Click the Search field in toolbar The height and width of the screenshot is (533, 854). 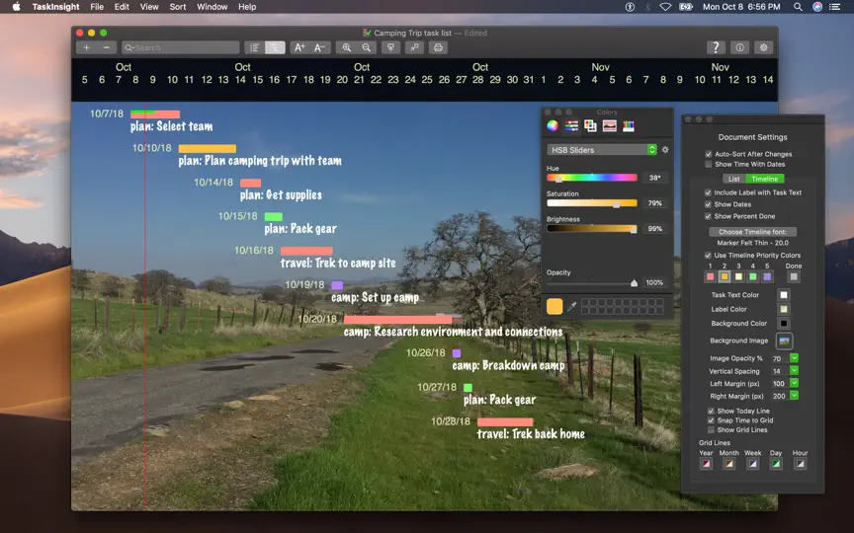pyautogui.click(x=180, y=47)
